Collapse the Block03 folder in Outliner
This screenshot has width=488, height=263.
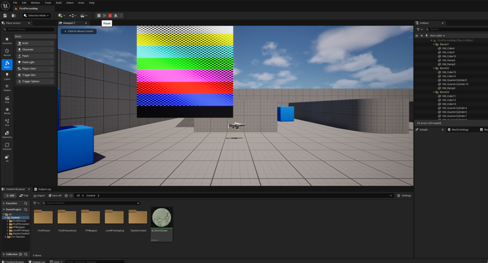[x=434, y=92]
